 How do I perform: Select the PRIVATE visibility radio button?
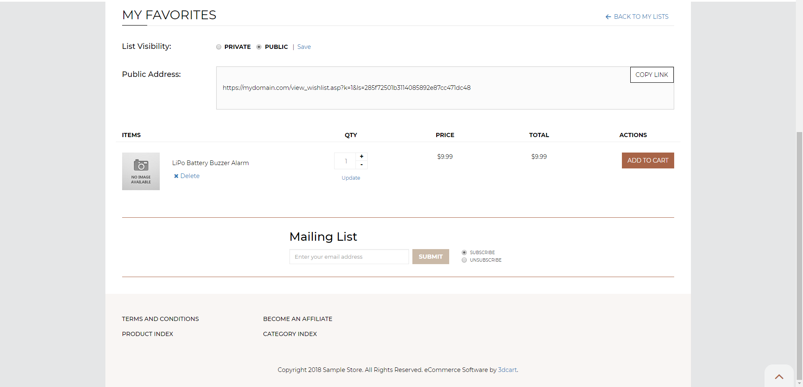tap(218, 47)
